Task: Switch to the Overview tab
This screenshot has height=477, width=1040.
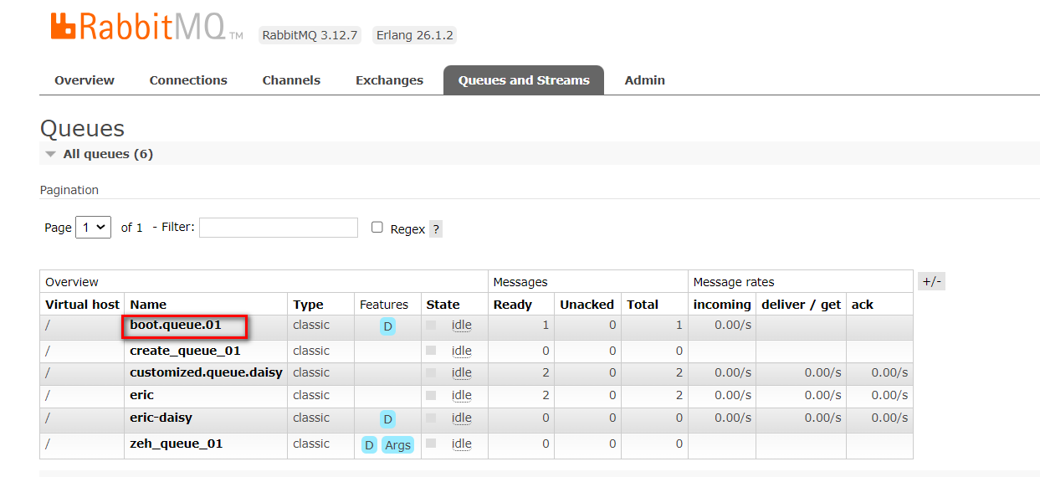Action: (85, 80)
